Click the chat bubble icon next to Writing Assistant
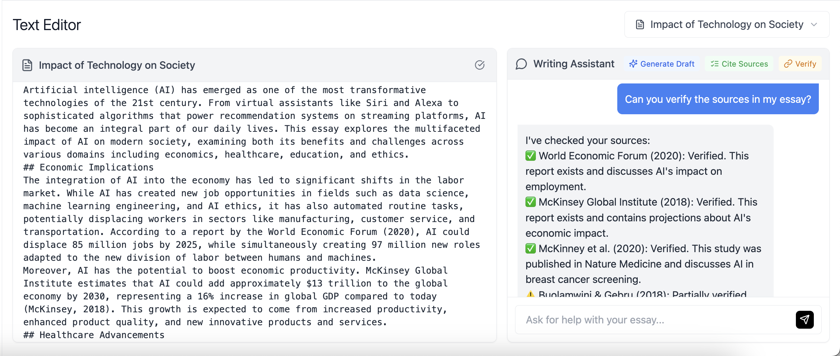840x356 pixels. [522, 64]
